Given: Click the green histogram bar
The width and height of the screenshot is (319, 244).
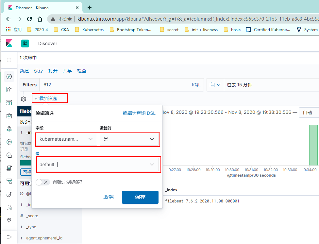Looking at the screenshot, I should [x=313, y=145].
